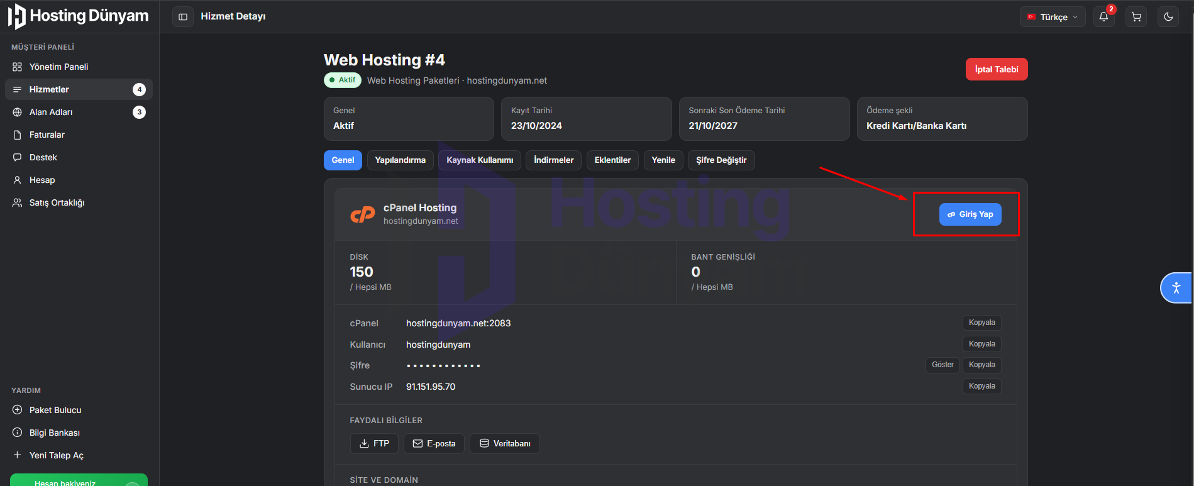Click cPanel address hostingdunyam.net:2083
The image size is (1194, 486).
(x=458, y=323)
